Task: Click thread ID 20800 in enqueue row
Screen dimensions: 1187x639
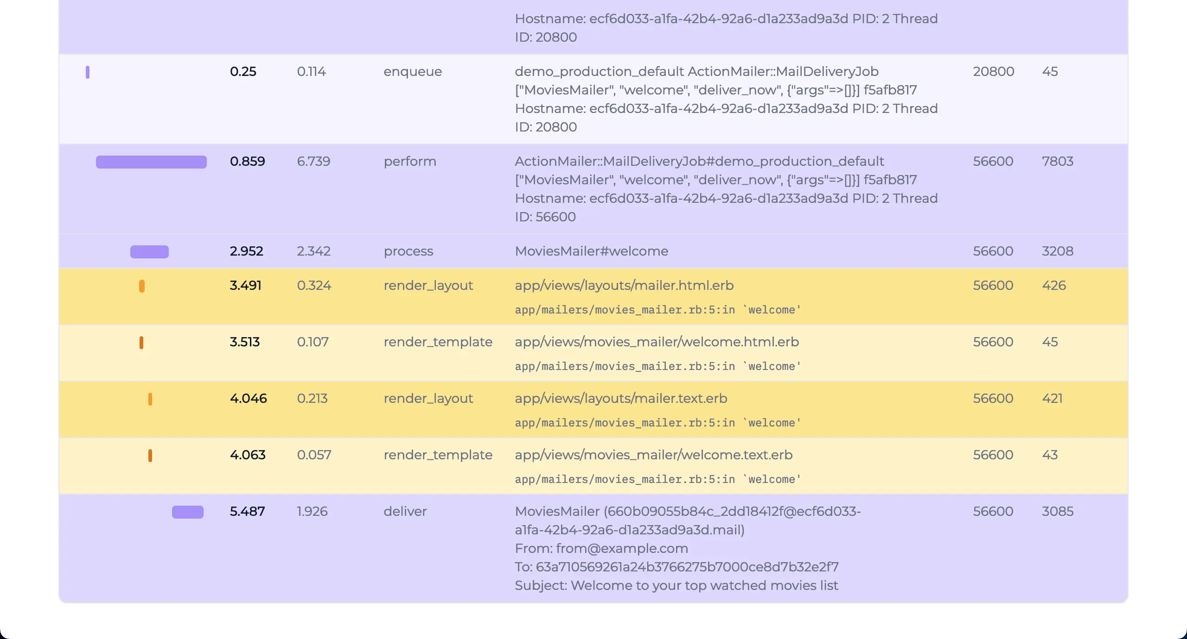Action: click(994, 71)
